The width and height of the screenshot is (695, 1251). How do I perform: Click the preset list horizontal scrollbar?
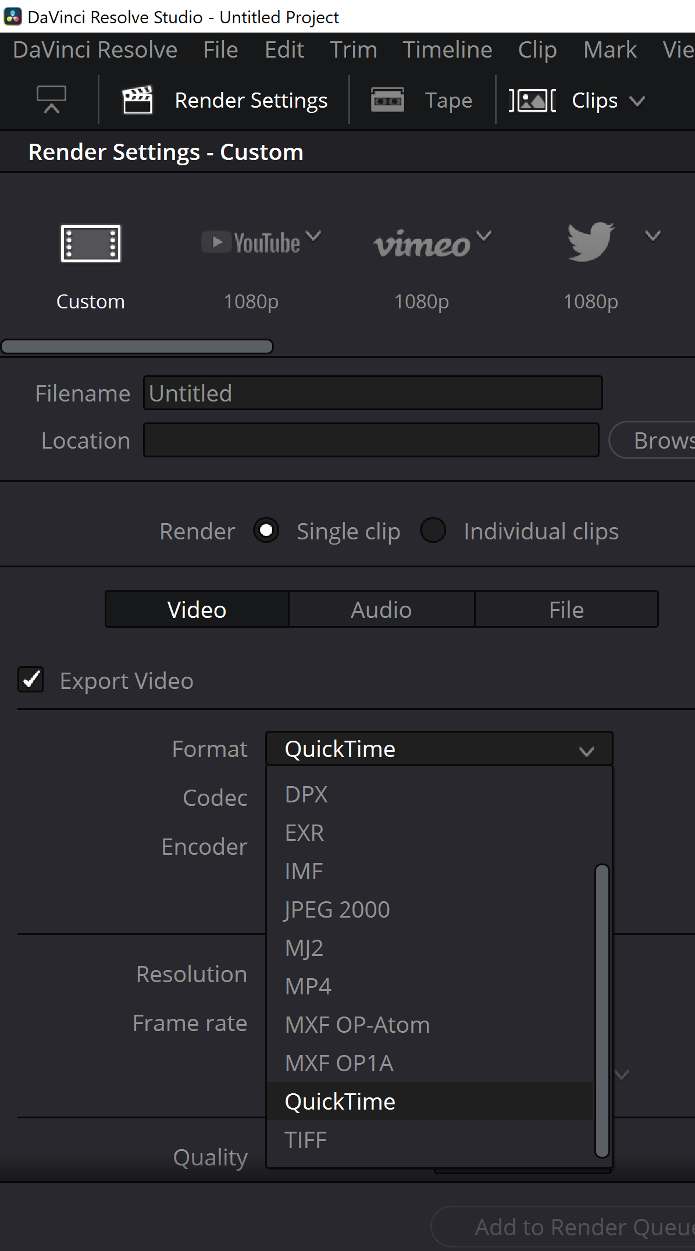137,347
